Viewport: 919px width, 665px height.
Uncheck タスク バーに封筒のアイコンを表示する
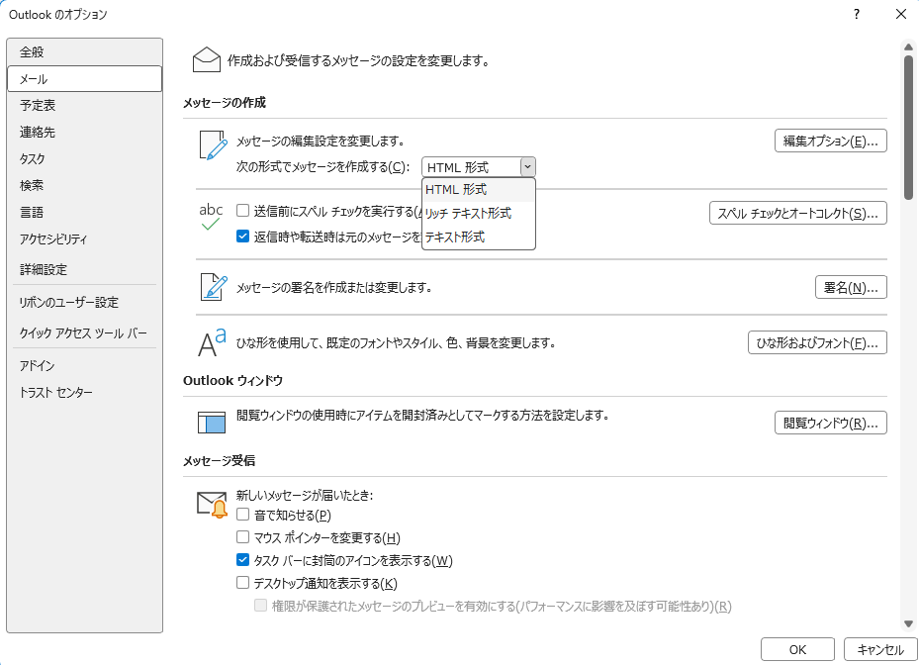point(242,559)
